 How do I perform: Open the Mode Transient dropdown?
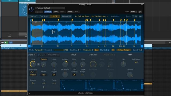point(39,50)
